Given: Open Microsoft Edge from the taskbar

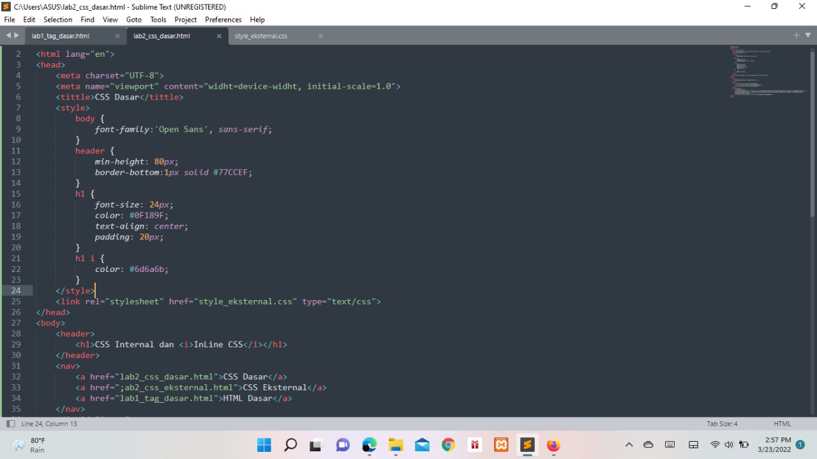Looking at the screenshot, I should tap(370, 445).
